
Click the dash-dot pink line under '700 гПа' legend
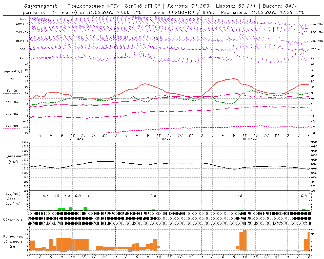(x=11, y=117)
